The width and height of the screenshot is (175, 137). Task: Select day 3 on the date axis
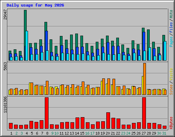[22, 133]
